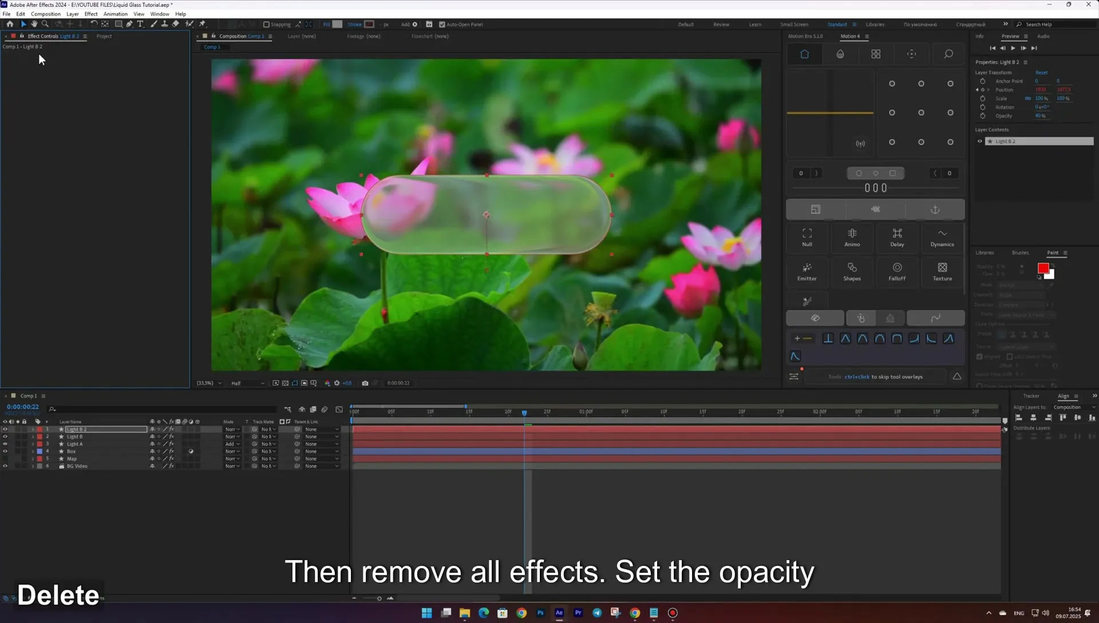Screen dimensions: 1099x623
Task: Open the Animation menu
Action: [x=115, y=14]
